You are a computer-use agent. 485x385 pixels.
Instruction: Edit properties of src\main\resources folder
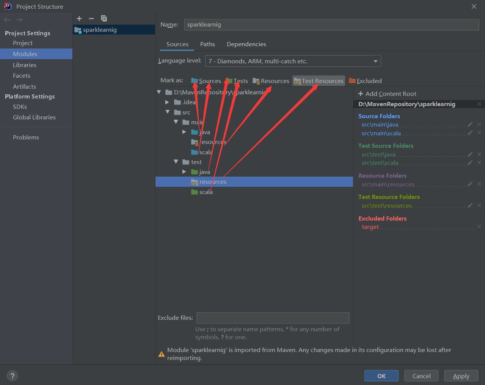click(x=470, y=184)
